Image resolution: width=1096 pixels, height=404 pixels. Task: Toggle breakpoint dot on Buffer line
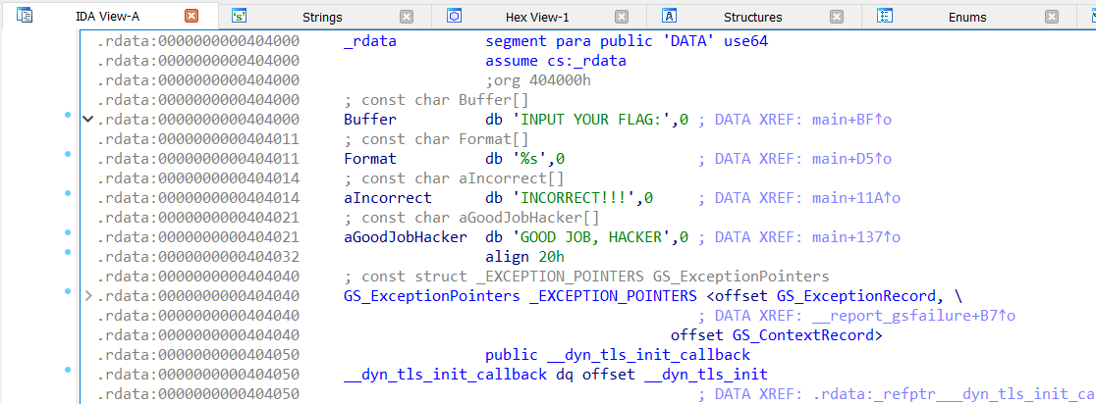click(x=68, y=115)
